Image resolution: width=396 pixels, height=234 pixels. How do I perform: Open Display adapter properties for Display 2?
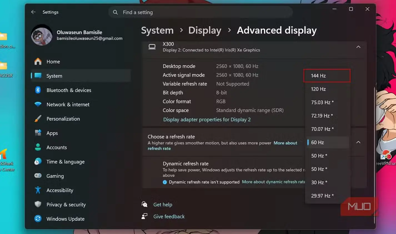(x=207, y=119)
